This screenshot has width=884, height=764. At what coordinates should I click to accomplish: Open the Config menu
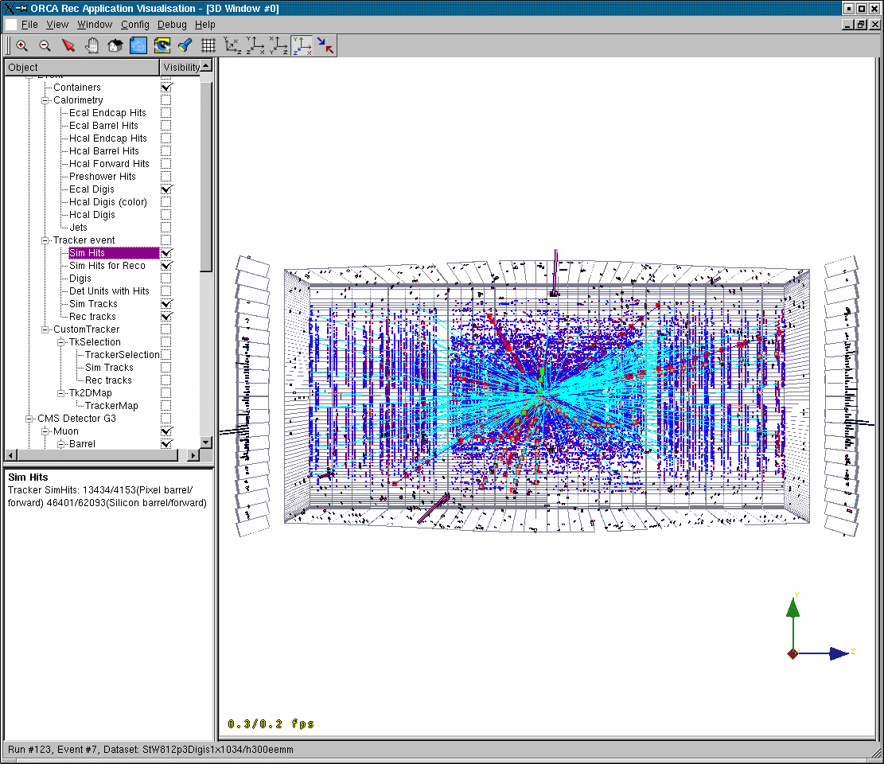tap(134, 25)
